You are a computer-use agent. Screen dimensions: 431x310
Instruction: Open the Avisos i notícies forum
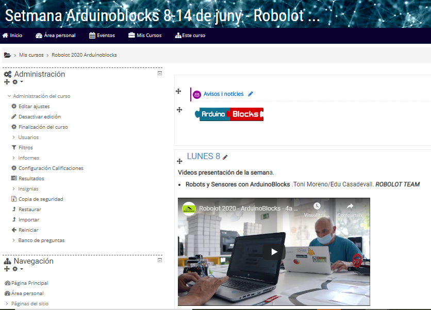[x=223, y=94]
